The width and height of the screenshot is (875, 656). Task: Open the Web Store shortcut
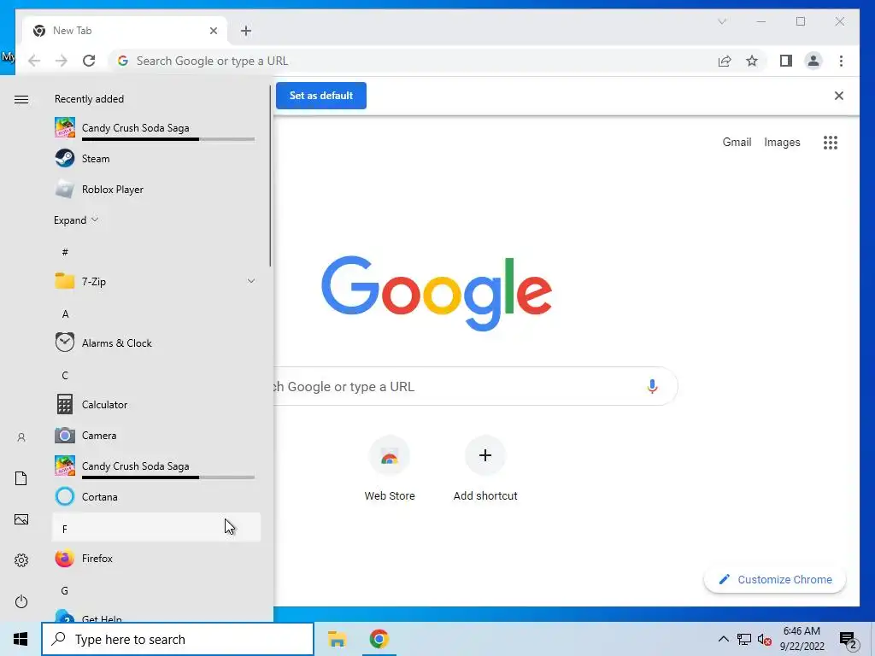coord(390,469)
